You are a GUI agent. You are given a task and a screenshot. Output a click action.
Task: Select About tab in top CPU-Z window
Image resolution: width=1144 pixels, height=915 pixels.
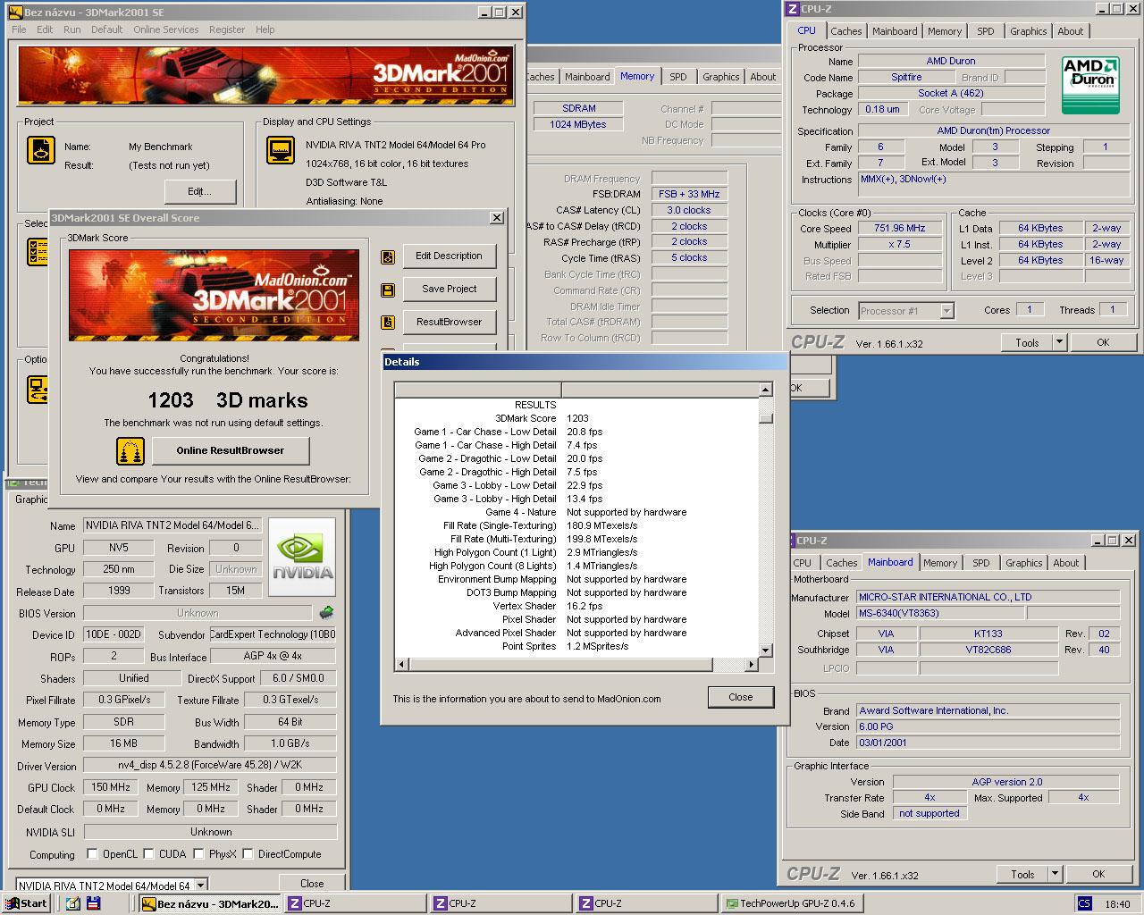pos(1070,31)
